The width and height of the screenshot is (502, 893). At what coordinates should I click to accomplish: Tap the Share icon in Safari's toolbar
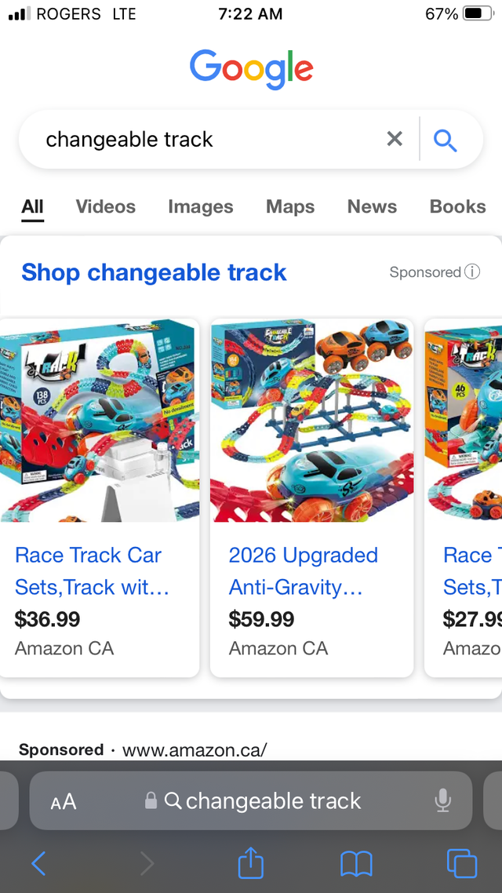(x=250, y=863)
